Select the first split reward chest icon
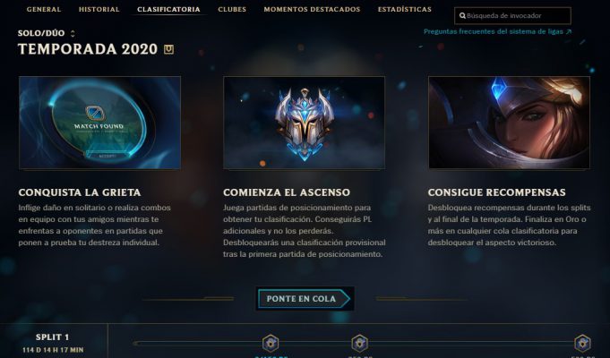Screen dimensions: 610x358 (x=271, y=343)
